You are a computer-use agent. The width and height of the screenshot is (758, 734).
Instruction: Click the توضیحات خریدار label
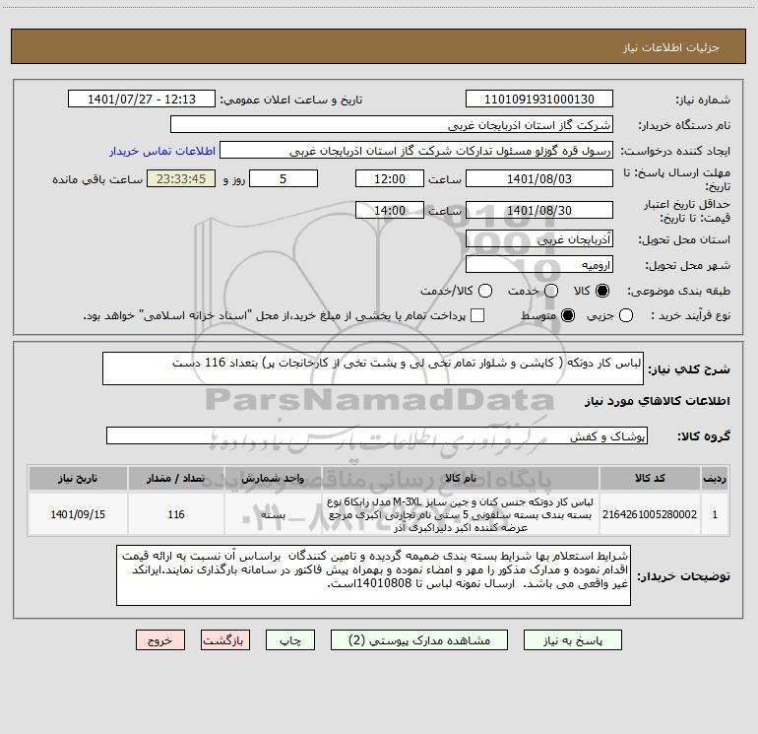[683, 575]
